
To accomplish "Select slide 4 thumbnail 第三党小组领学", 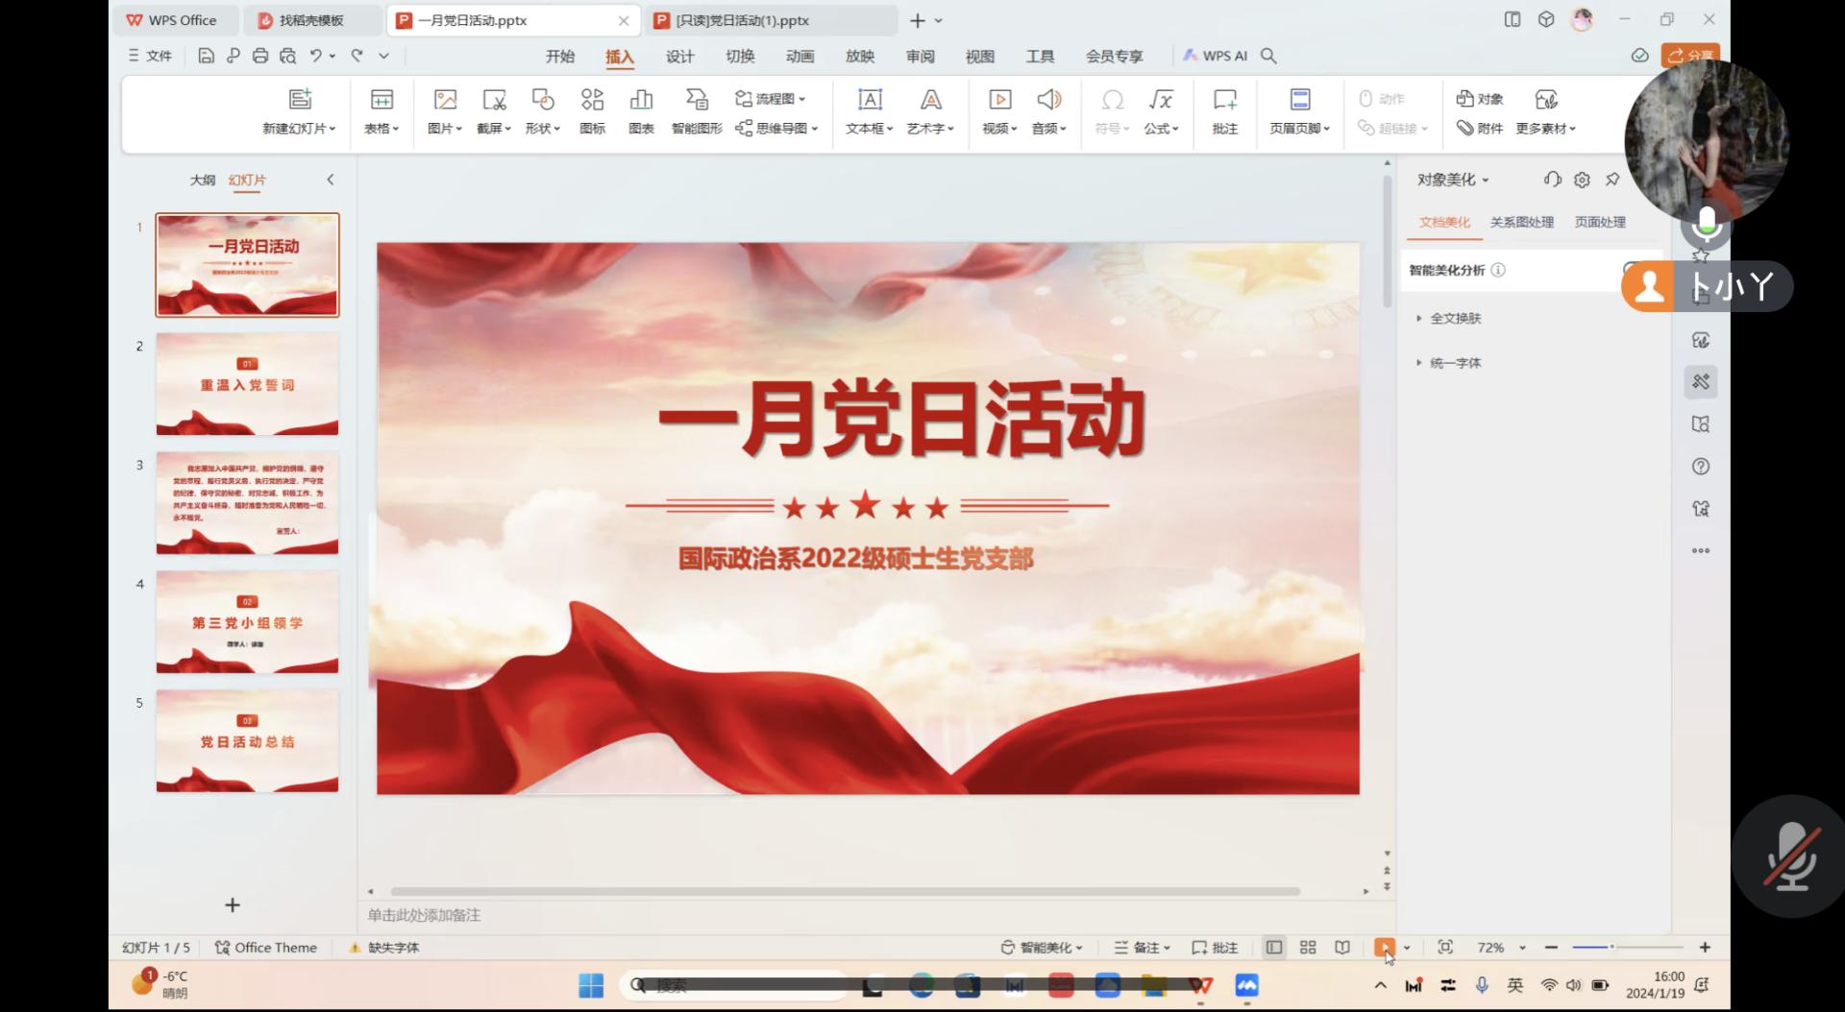I will point(247,622).
